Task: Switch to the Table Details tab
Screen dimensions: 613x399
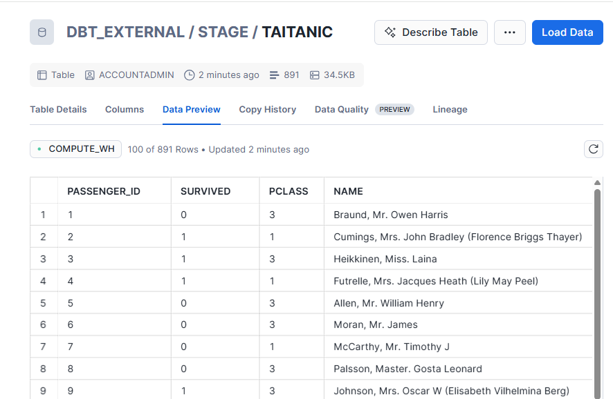Action: tap(58, 109)
